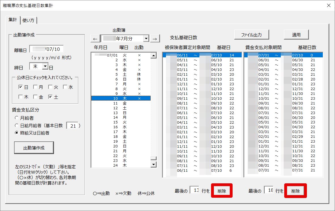
Task: Select attendance row 15 火
Action: tap(121, 123)
